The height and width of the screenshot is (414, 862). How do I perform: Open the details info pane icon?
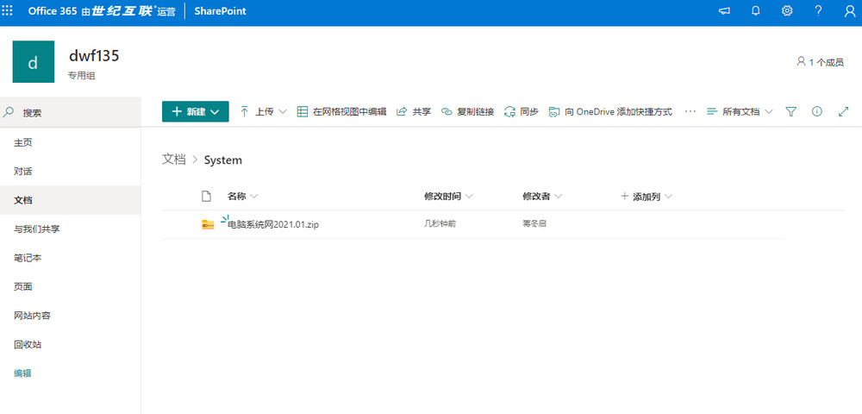point(817,112)
